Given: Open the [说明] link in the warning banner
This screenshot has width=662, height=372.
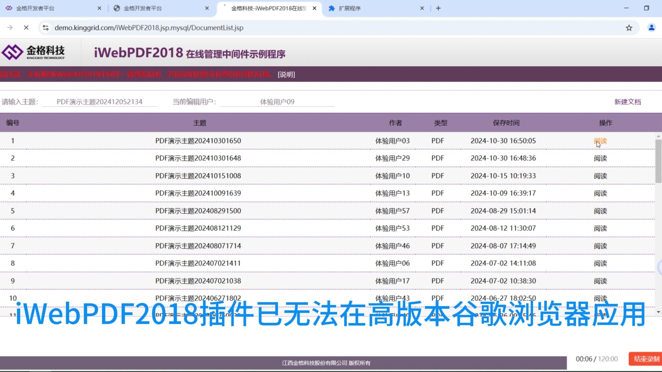Looking at the screenshot, I should 285,74.
